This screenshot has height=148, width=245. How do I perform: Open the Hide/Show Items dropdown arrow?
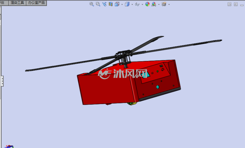coord(142,4)
